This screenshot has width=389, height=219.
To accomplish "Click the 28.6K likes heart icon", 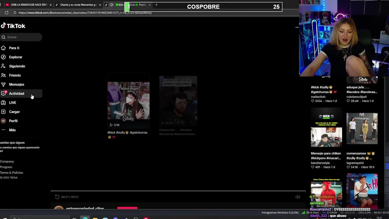I will pos(348,101).
